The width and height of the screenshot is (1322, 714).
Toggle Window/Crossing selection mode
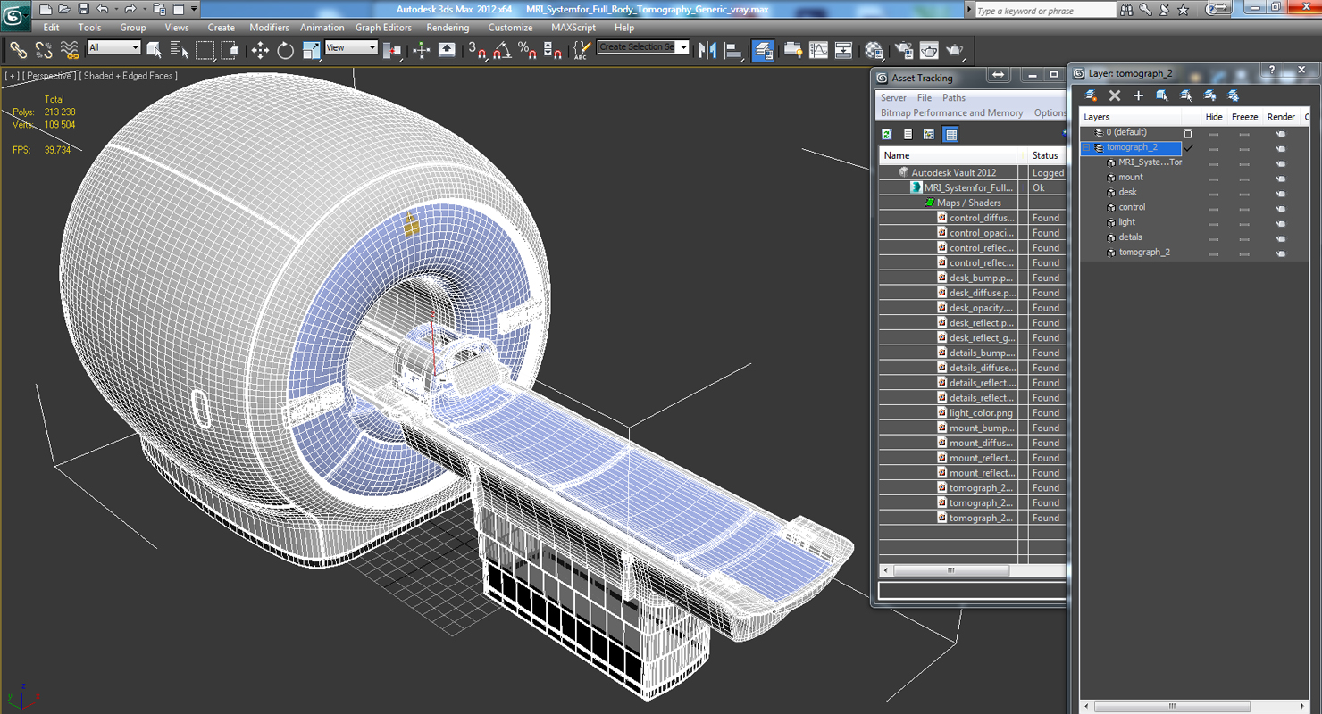[x=230, y=50]
